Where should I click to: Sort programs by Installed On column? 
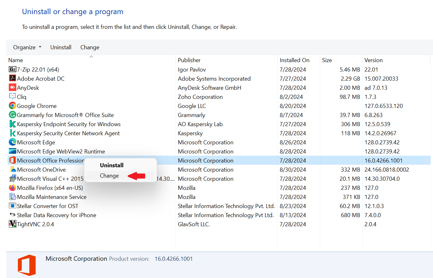(294, 60)
